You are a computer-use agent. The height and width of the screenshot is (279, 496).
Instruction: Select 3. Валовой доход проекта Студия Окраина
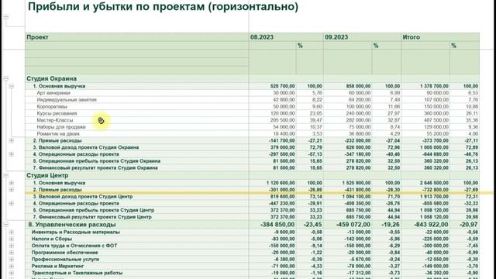click(86, 147)
